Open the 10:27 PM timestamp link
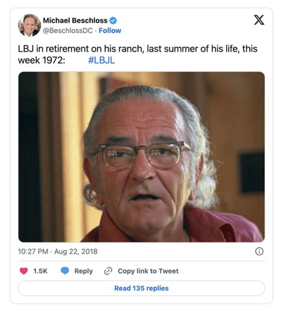This screenshot has width=285, height=315. [33, 251]
